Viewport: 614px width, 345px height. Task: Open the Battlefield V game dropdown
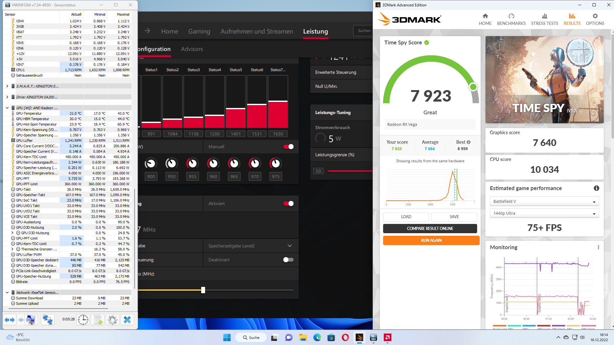click(x=544, y=202)
